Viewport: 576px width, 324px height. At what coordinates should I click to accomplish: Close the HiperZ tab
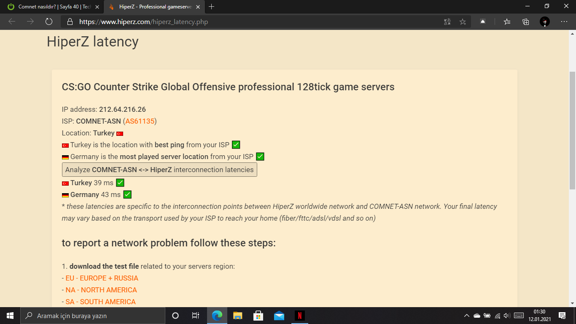point(198,7)
